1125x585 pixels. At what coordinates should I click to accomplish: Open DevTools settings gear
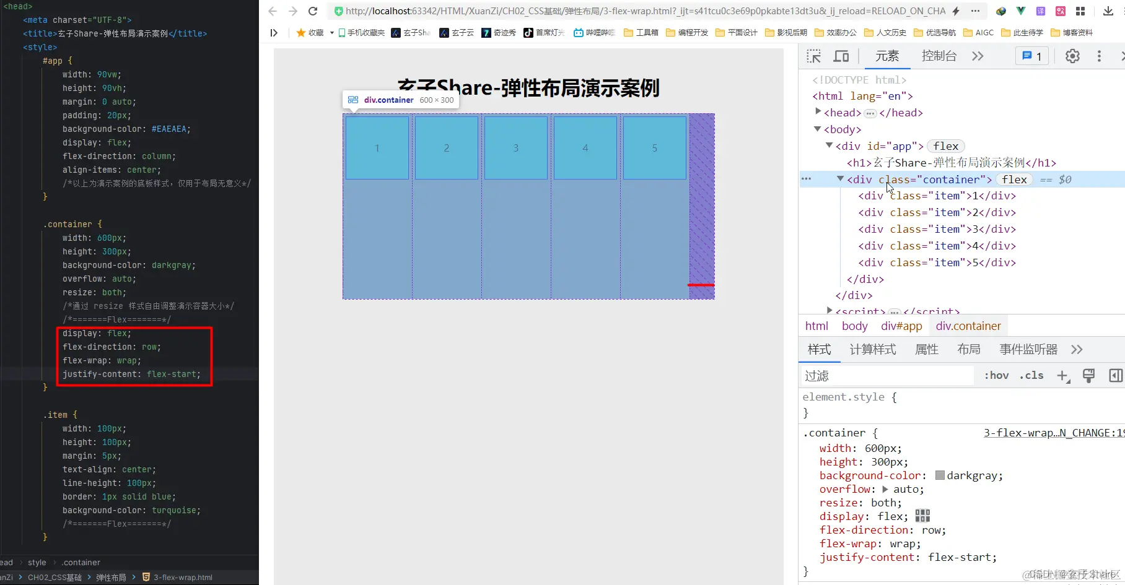1072,56
